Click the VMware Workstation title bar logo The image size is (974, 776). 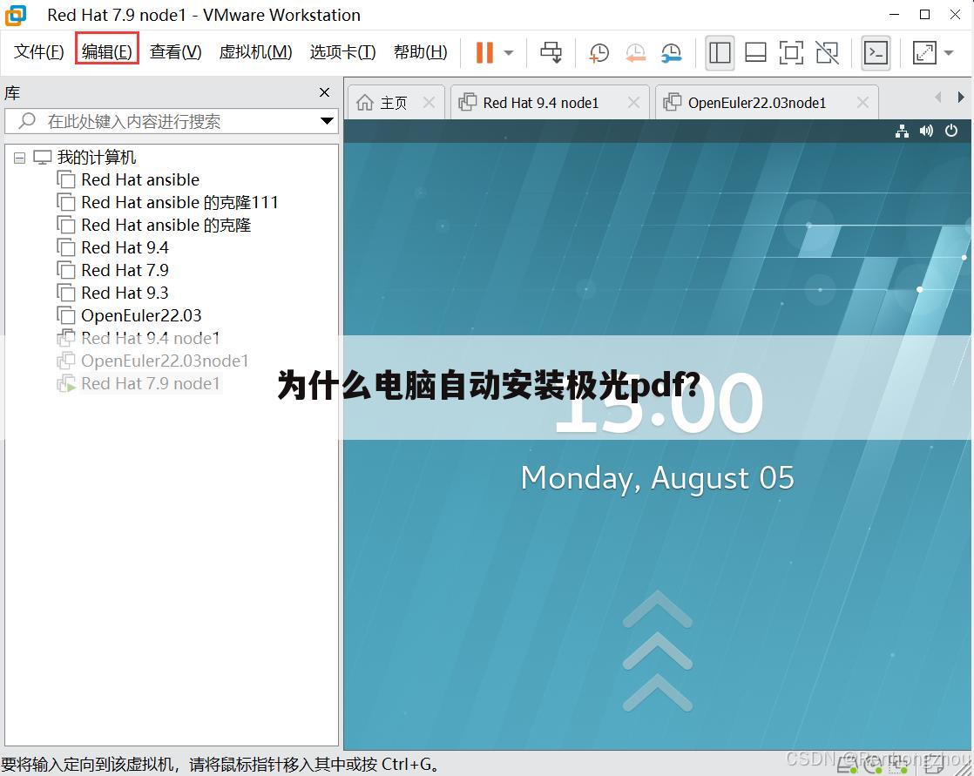click(x=17, y=15)
